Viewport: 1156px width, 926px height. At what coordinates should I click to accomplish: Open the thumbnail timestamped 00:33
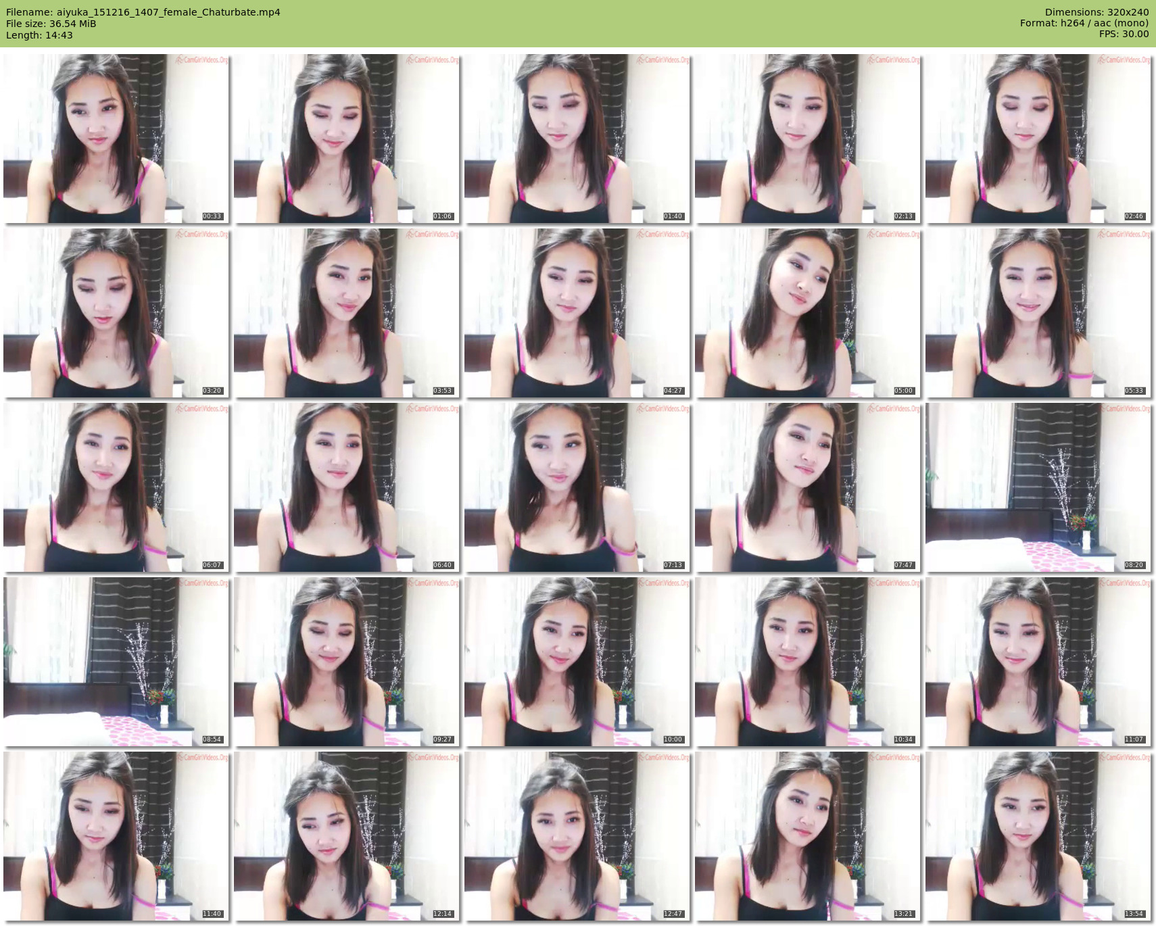click(x=116, y=139)
